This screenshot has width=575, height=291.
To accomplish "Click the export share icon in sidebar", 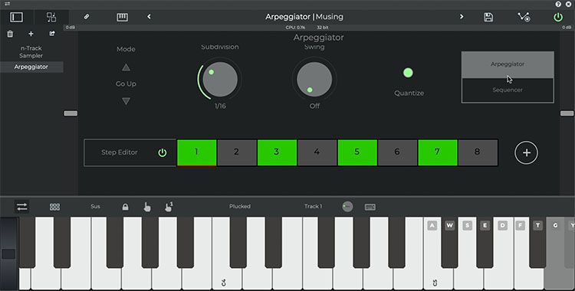I will tap(52, 34).
